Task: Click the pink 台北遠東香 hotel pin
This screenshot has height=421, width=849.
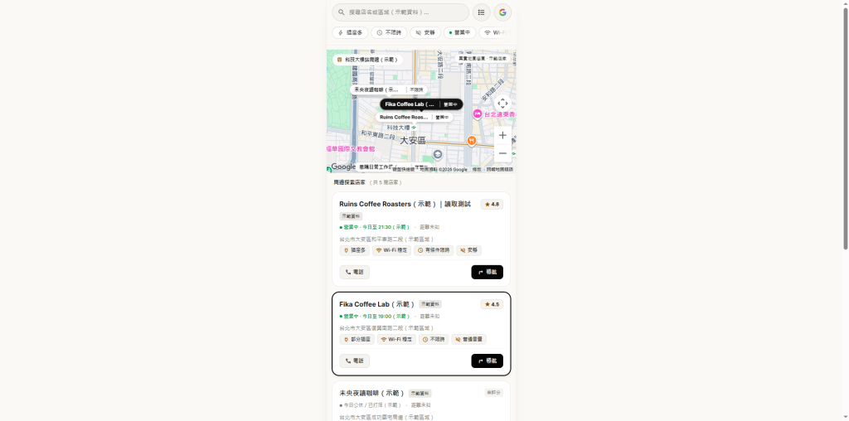Action: (477, 114)
